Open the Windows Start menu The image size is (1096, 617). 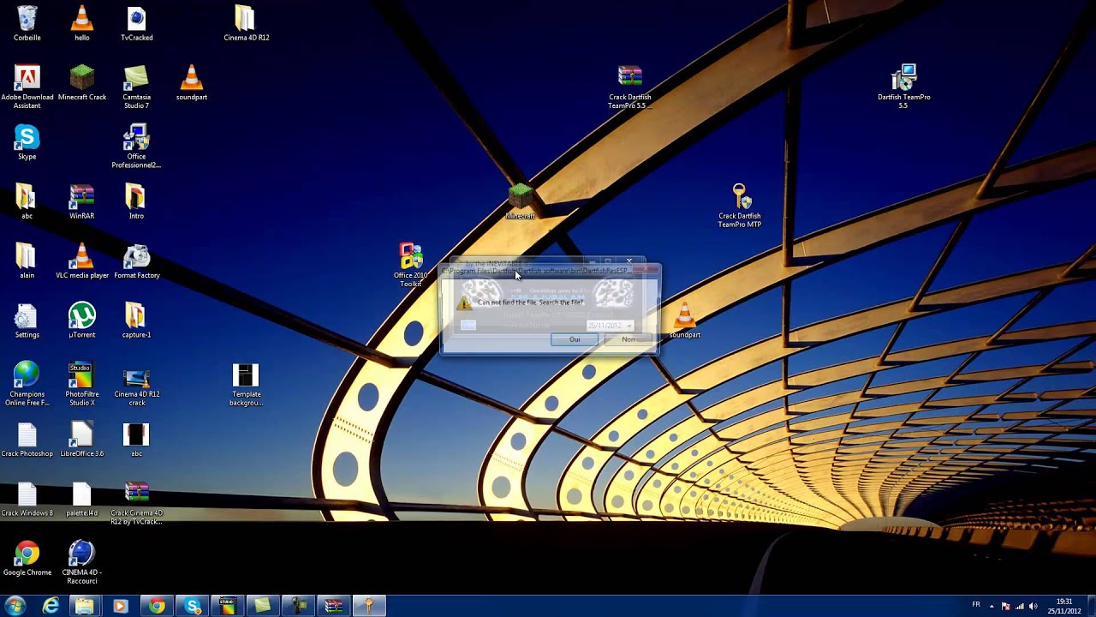pyautogui.click(x=15, y=606)
